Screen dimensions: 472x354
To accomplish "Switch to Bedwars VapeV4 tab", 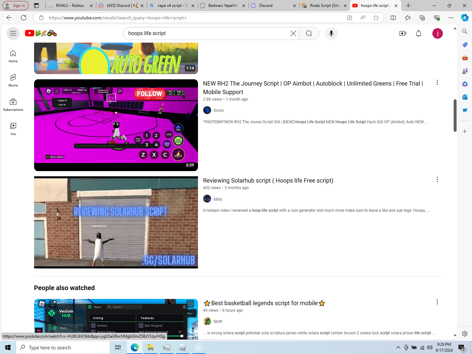I will coord(223,6).
